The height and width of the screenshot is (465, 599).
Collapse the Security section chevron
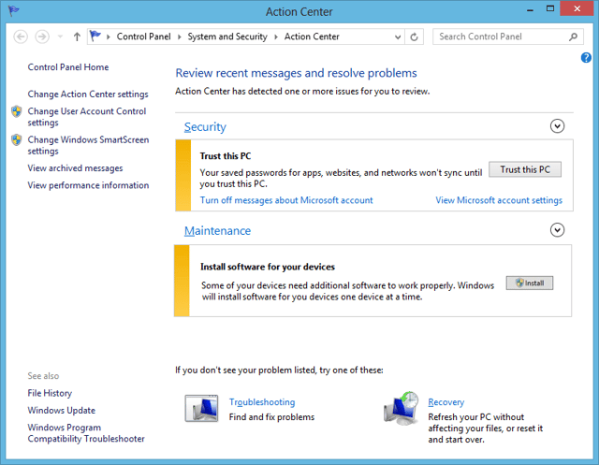[558, 126]
